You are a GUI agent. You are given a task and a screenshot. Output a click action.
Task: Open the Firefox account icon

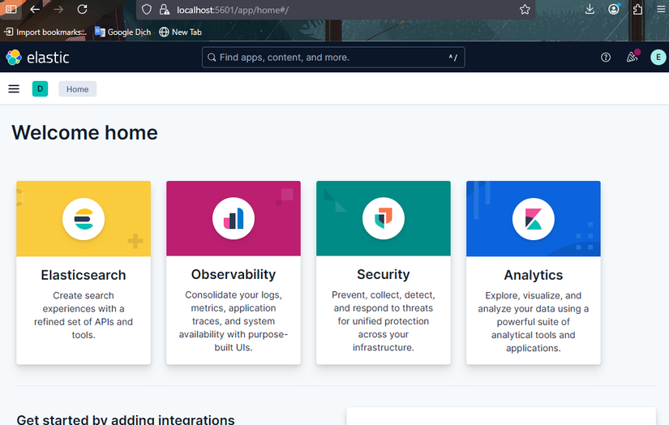(x=614, y=9)
